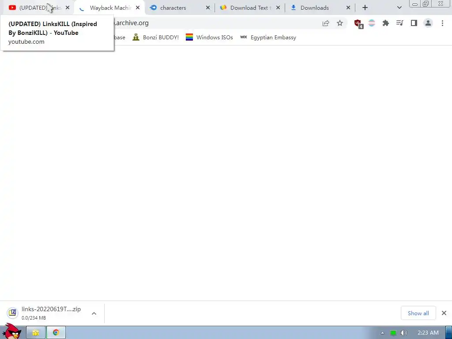Image resolution: width=452 pixels, height=339 pixels.
Task: Open the tab search dropdown arrow
Action: [399, 8]
